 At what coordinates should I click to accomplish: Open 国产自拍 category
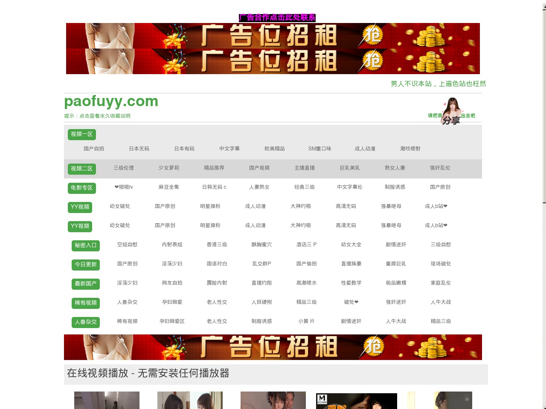click(x=94, y=149)
